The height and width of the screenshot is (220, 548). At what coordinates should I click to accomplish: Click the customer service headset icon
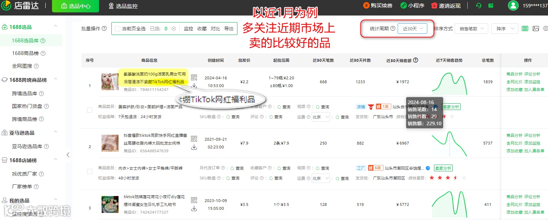pos(479,6)
